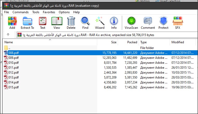The height and width of the screenshot is (114, 198).
Task: Click the archive path address field
Action: [107, 35]
